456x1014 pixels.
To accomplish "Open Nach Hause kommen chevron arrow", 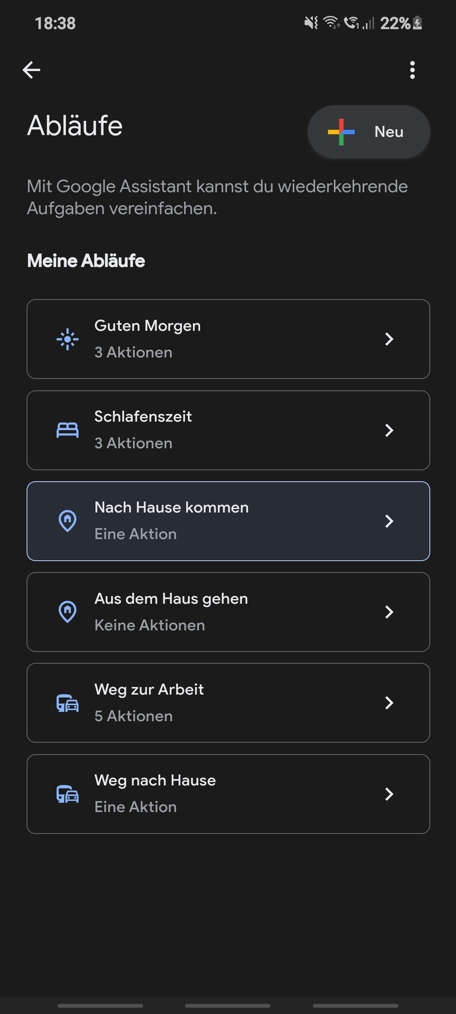I will pos(389,521).
